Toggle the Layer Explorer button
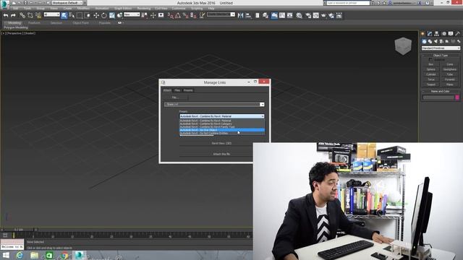Viewport: 463px width, 260px height. click(266, 15)
